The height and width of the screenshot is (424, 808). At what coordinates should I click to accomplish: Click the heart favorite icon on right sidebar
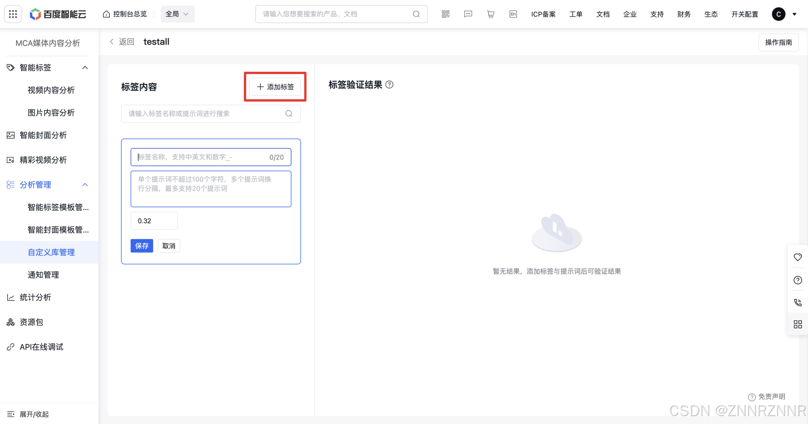797,257
